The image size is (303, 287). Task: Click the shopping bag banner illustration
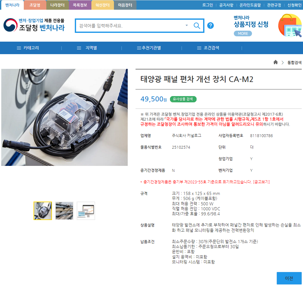pyautogui.click(x=290, y=25)
